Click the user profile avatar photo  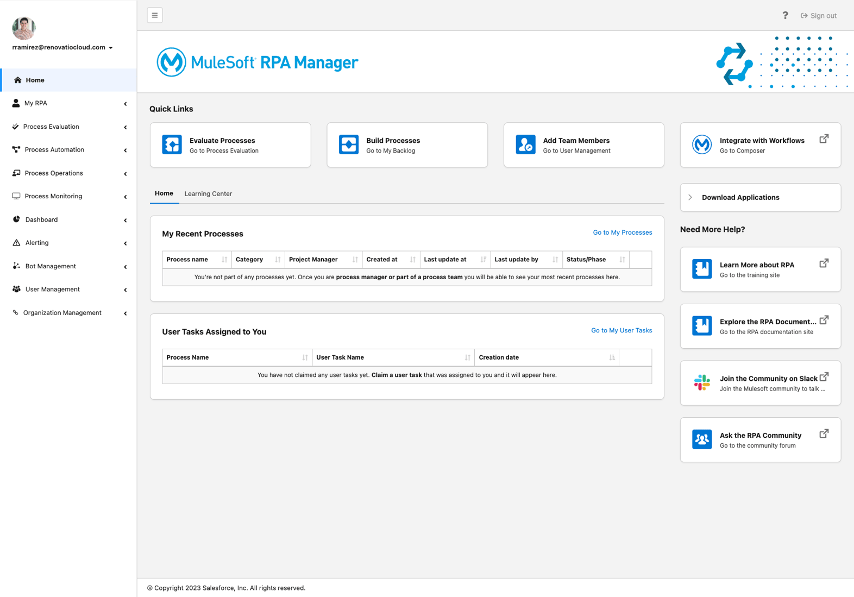pyautogui.click(x=24, y=28)
